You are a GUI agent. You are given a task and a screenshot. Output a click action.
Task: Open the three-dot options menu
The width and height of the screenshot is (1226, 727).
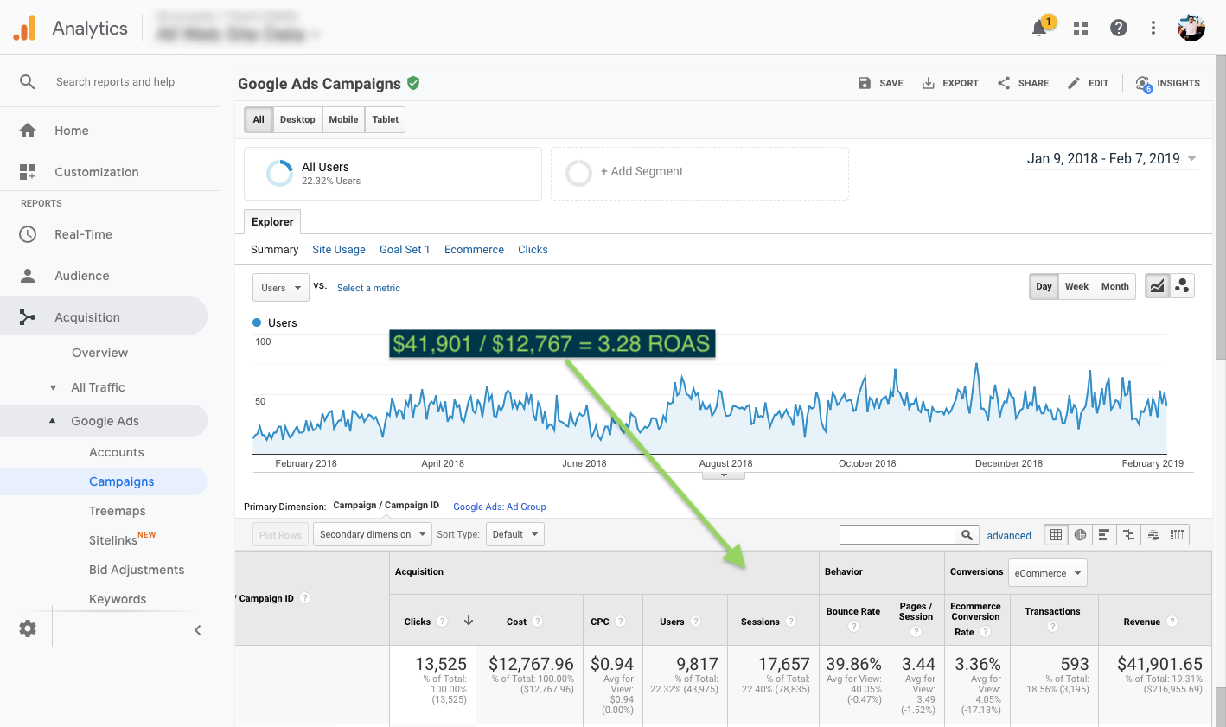1153,28
